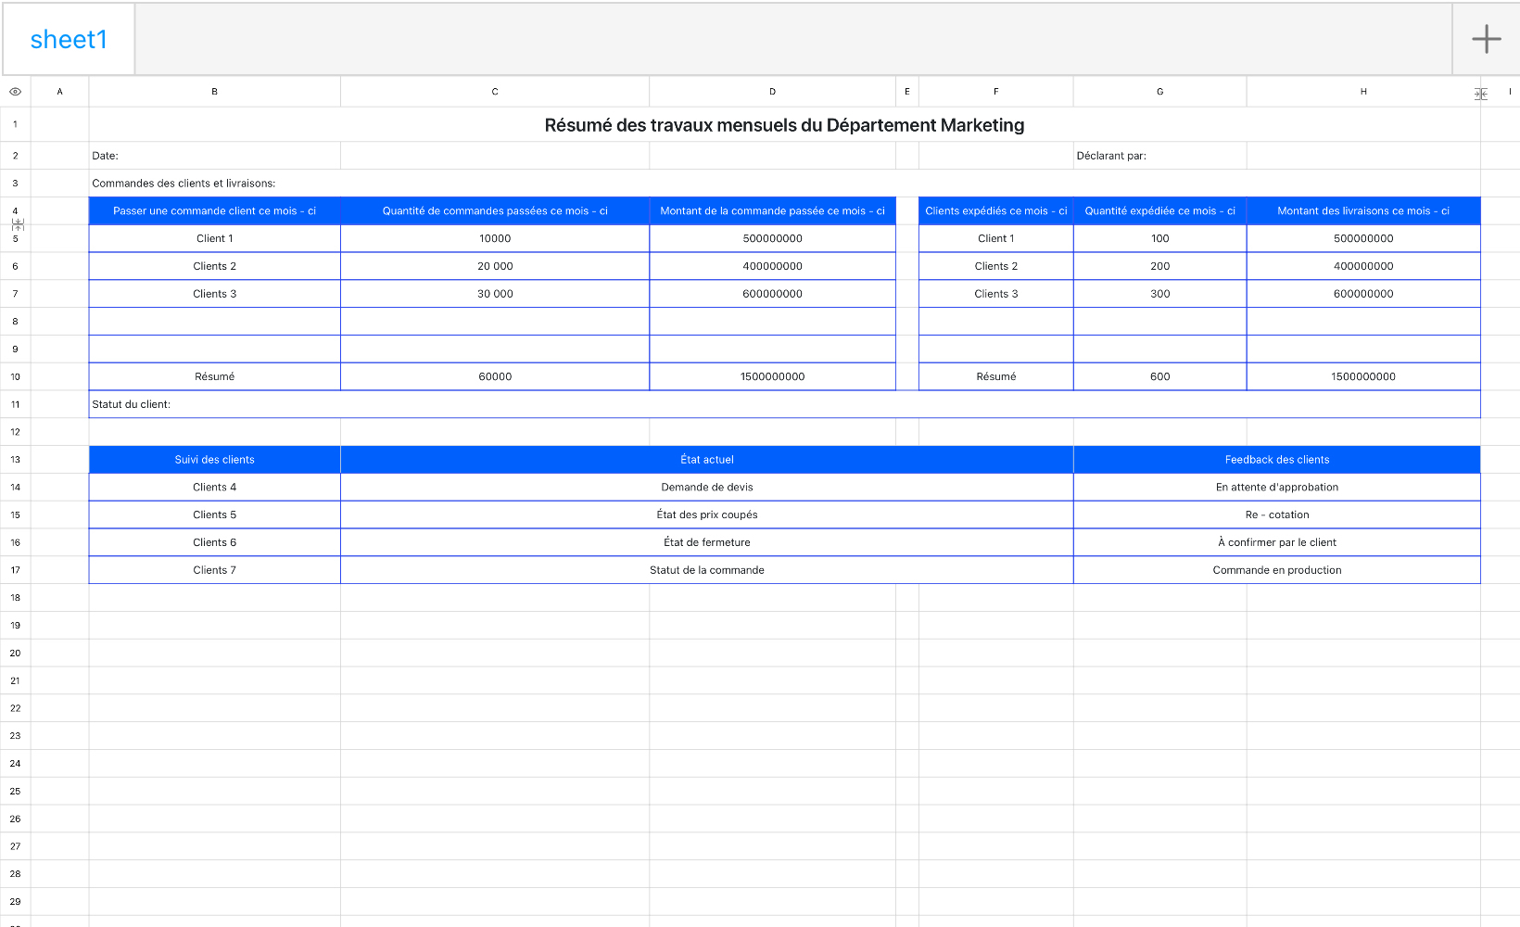Select the 'Demande de devis' cell
Image resolution: width=1520 pixels, height=927 pixels.
(707, 488)
